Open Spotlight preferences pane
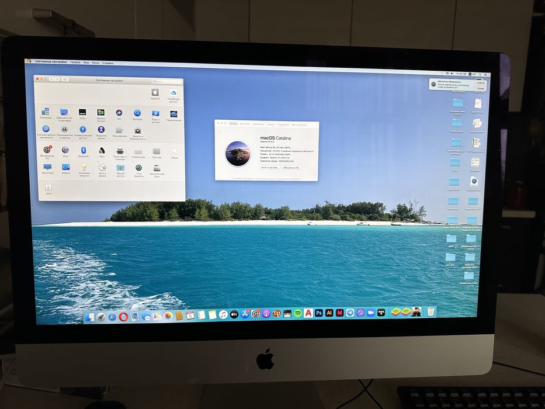The width and height of the screenshot is (545, 409). click(x=137, y=113)
